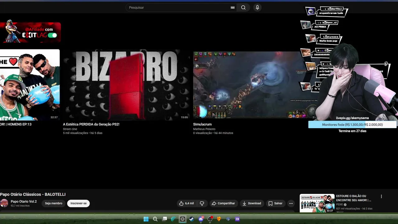Click '0 visualização • há 44 minutos' text
Image resolution: width=398 pixels, height=224 pixels.
point(213,133)
